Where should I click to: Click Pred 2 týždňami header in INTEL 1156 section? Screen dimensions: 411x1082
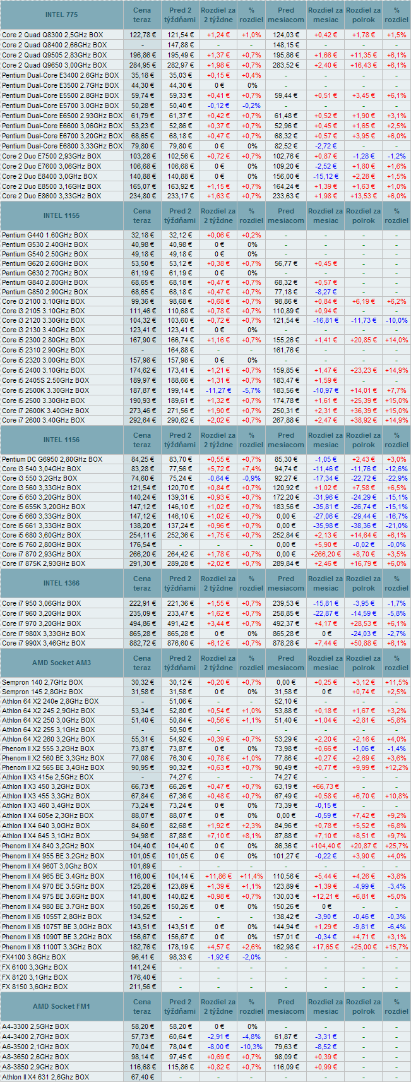coord(181,440)
